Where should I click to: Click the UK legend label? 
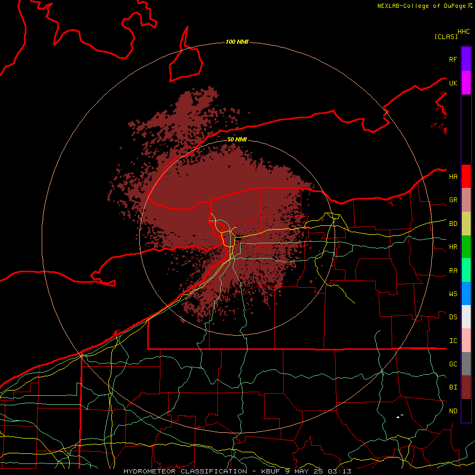click(453, 83)
